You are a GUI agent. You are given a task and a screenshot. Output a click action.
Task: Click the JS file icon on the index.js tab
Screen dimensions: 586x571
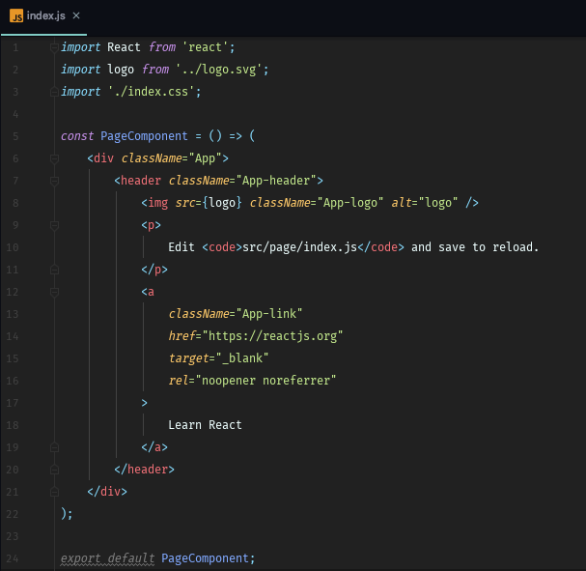pos(16,16)
